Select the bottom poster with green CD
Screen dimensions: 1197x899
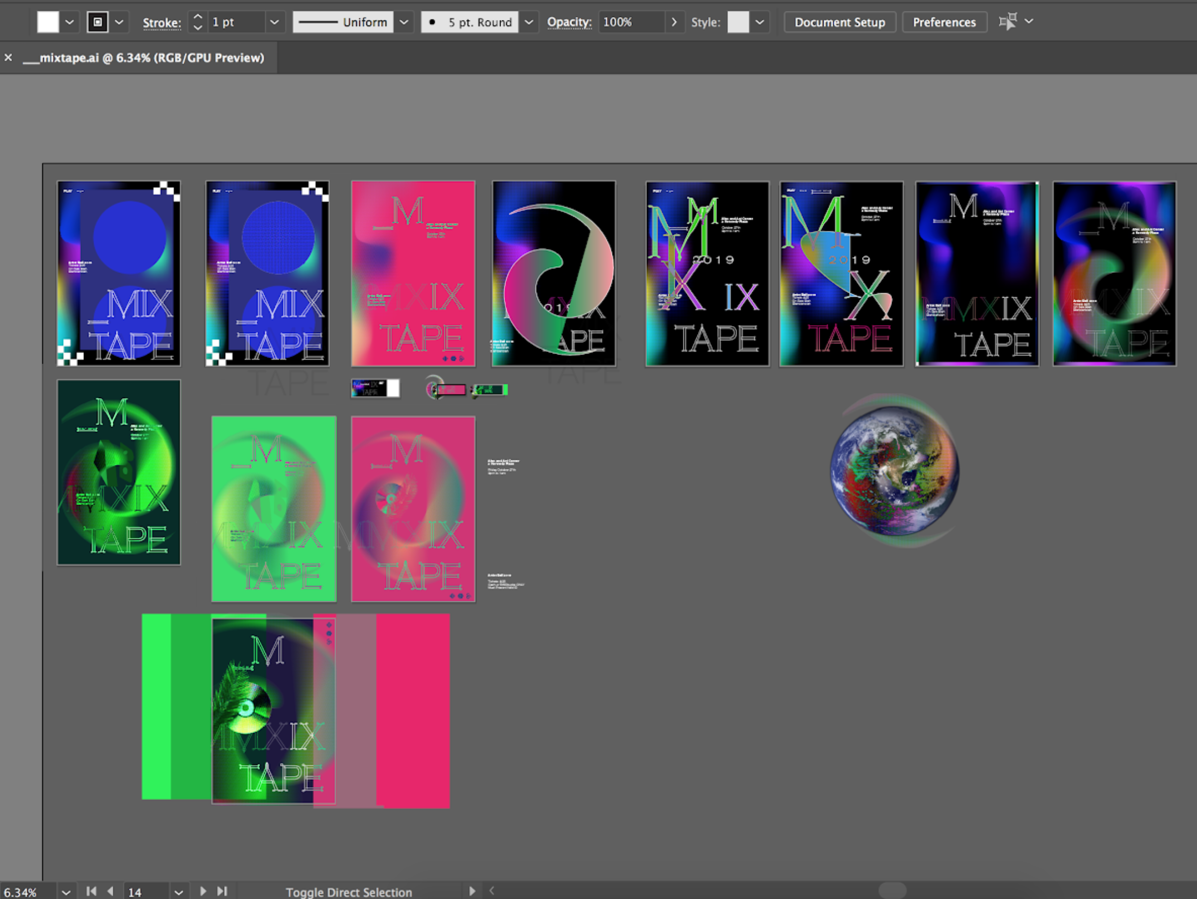273,711
